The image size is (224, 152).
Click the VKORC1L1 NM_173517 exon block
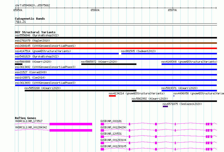point(71,124)
